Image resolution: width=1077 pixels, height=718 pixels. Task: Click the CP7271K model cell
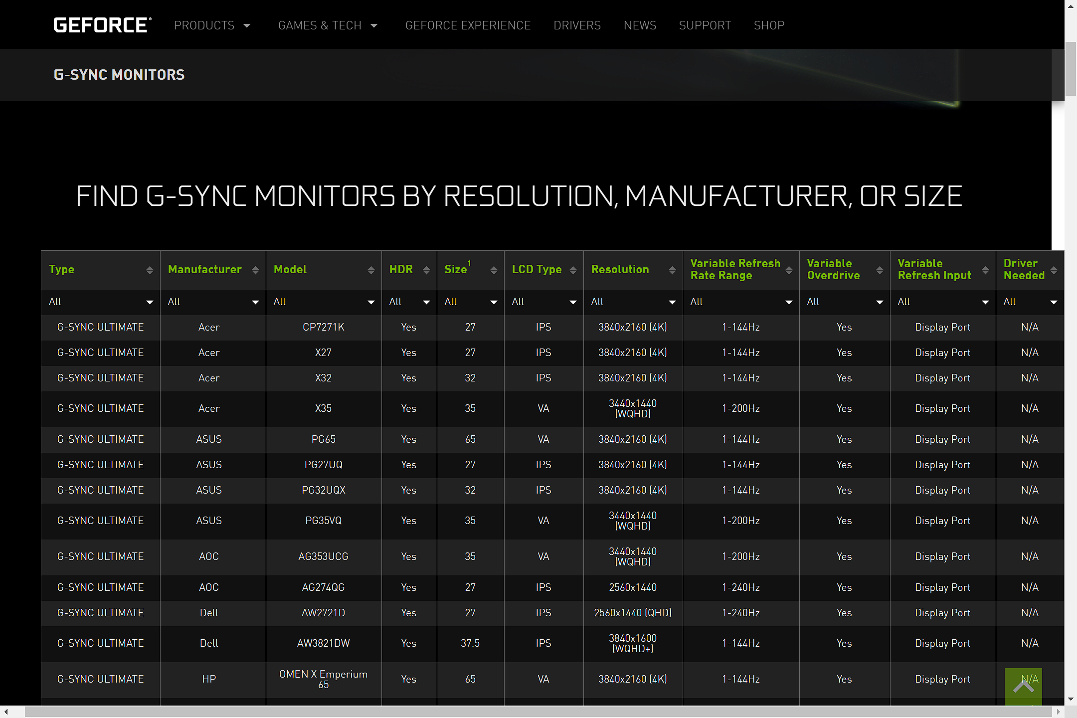(324, 327)
